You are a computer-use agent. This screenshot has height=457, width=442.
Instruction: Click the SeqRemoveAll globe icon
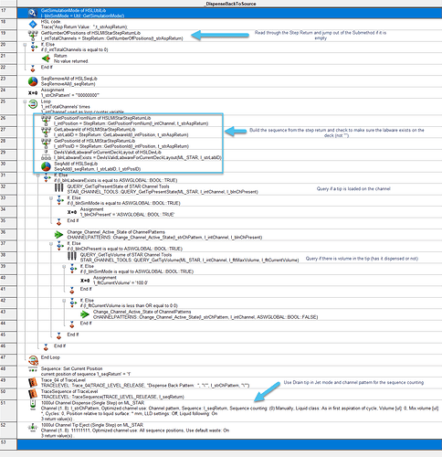(33, 81)
